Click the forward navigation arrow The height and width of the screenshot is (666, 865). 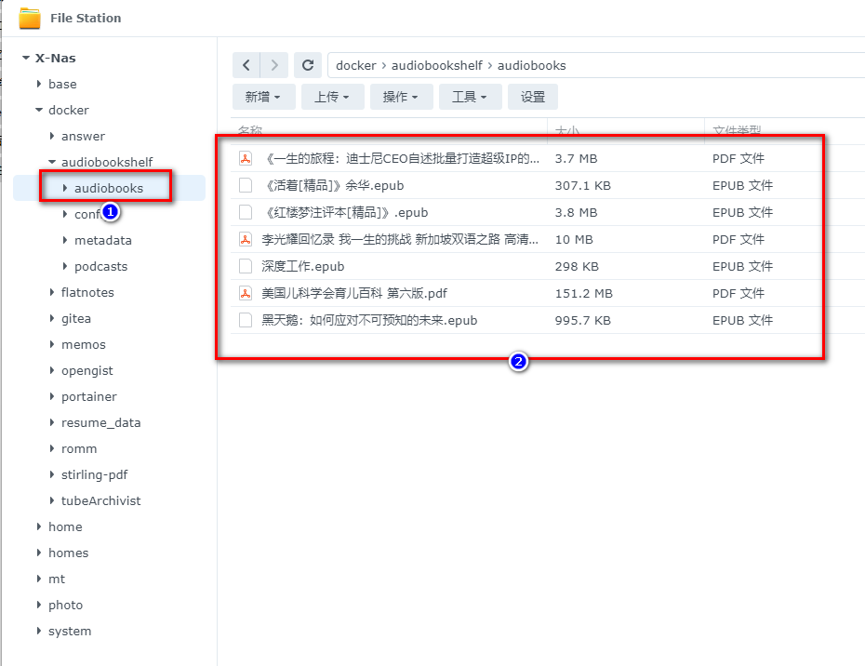[273, 65]
